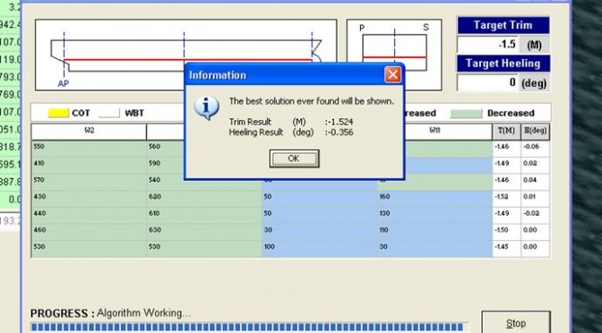The height and width of the screenshot is (333, 602).
Task: Click the W11 column header
Action: point(434,132)
